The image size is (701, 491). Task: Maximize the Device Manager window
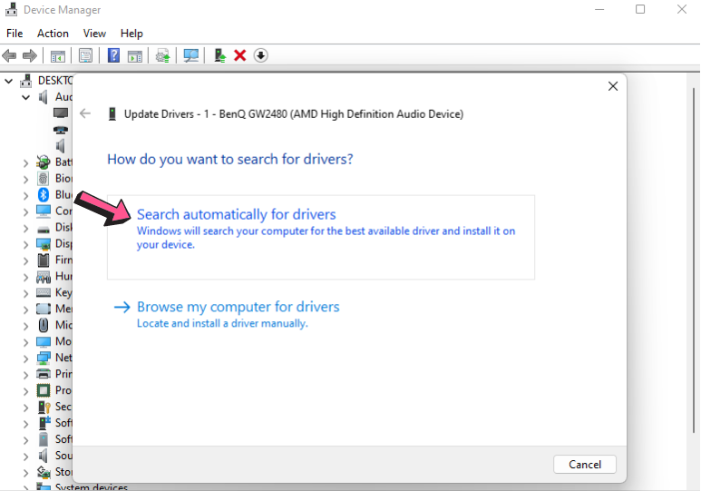(x=640, y=9)
